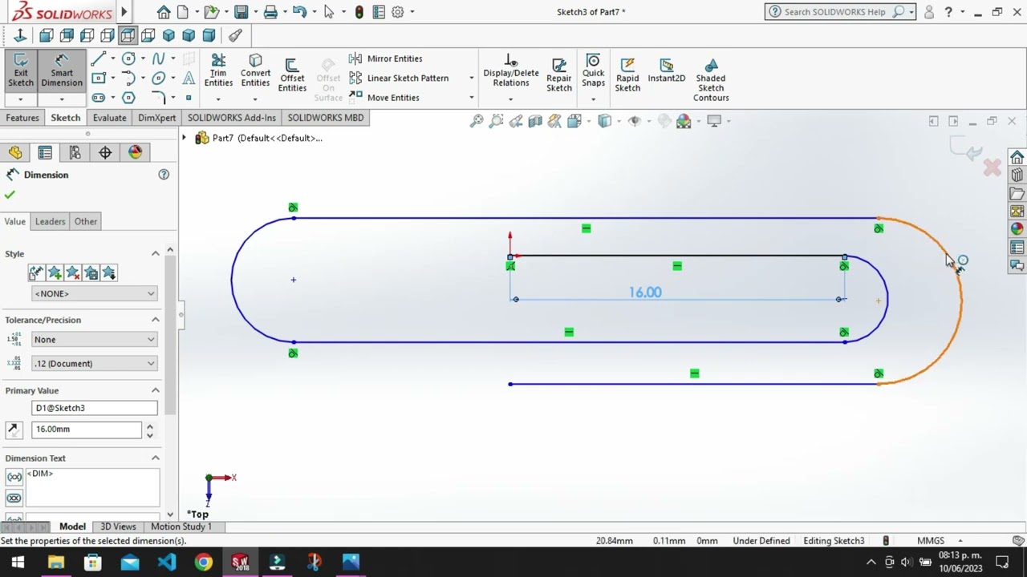Switch to Leaders tab in Dimension panel
Screen dimensions: 1027x577
click(x=50, y=221)
